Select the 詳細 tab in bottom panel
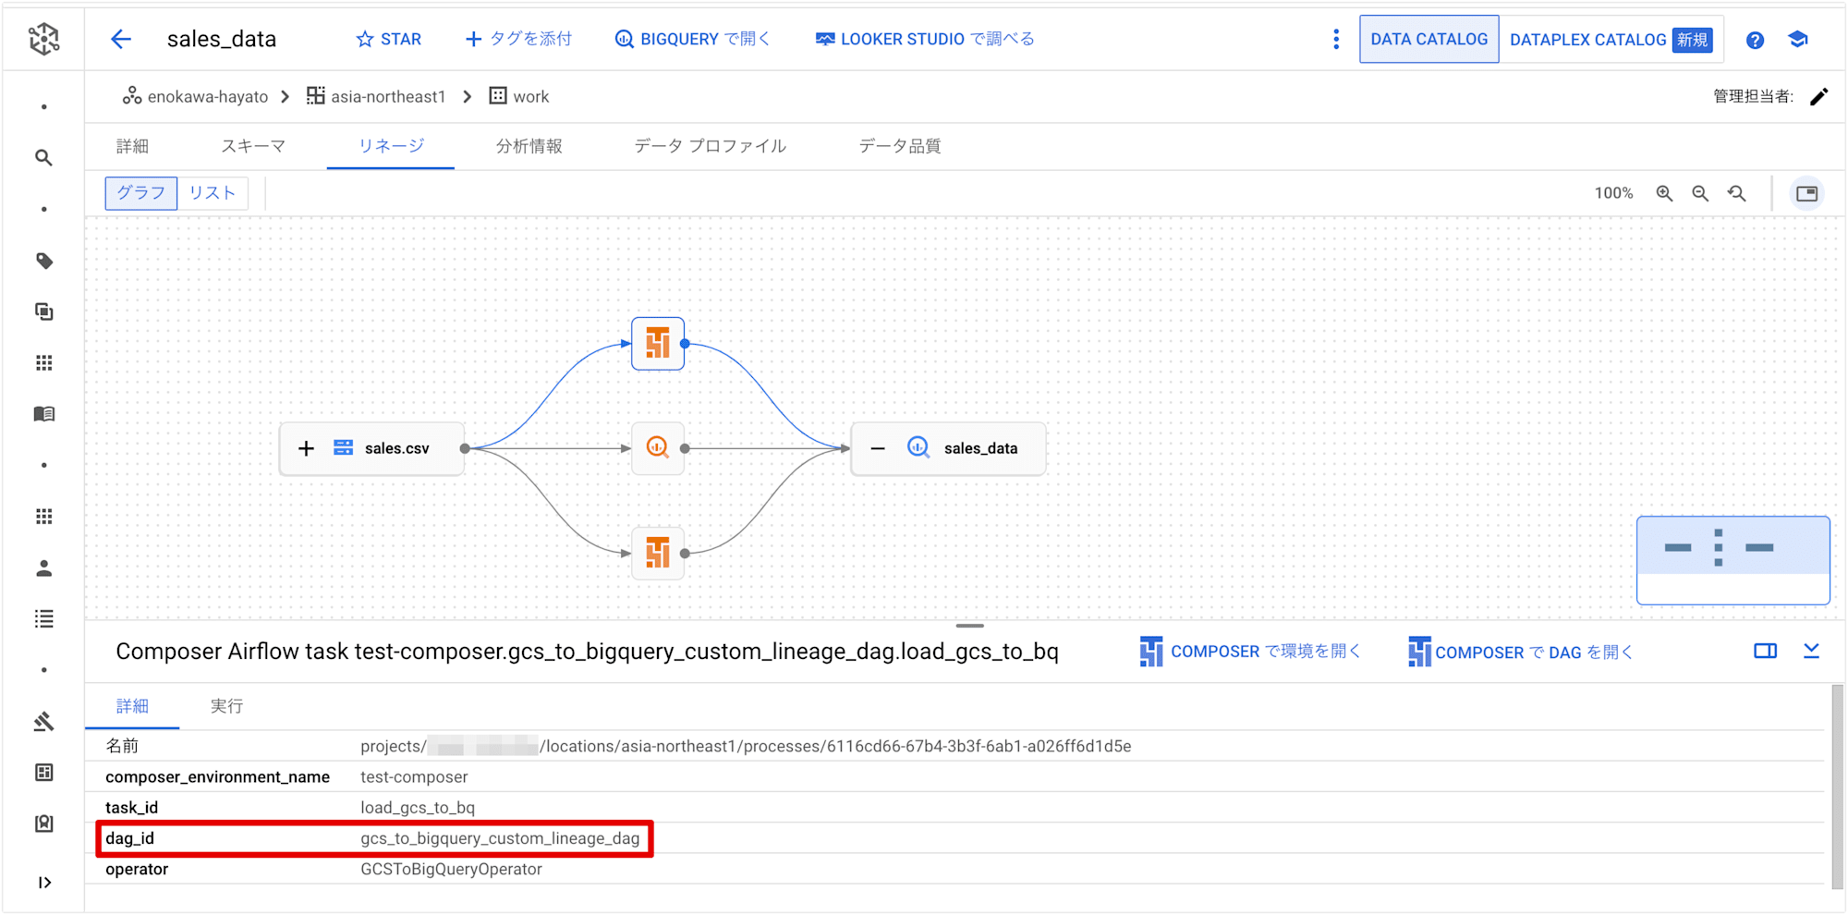 click(132, 706)
